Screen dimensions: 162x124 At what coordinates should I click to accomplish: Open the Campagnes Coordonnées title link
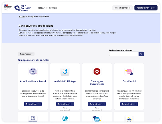click(97, 82)
